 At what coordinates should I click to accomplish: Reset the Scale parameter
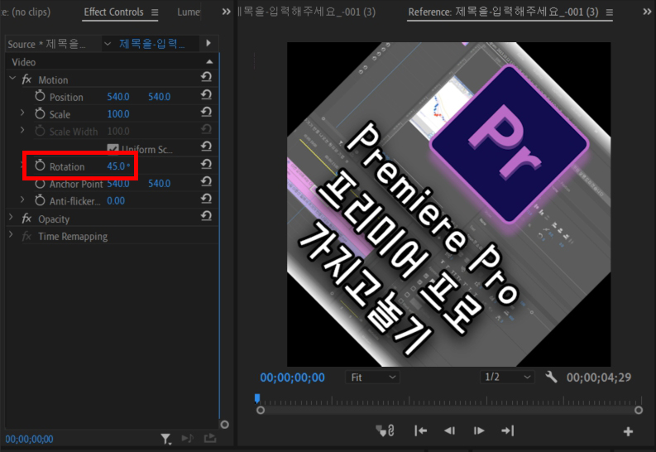click(206, 112)
